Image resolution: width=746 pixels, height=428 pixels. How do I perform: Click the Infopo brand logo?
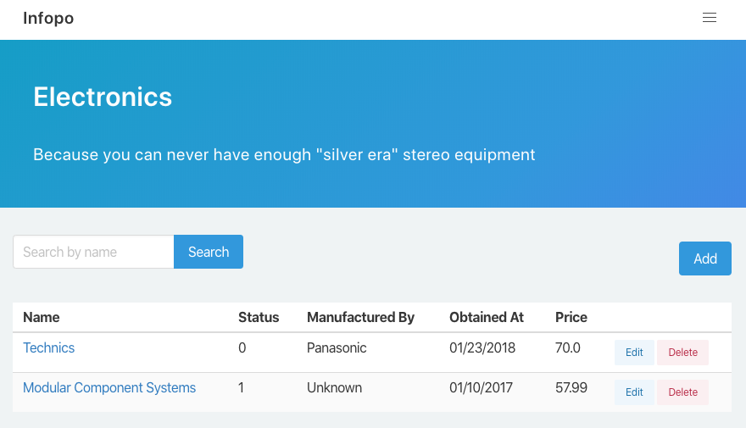[48, 18]
